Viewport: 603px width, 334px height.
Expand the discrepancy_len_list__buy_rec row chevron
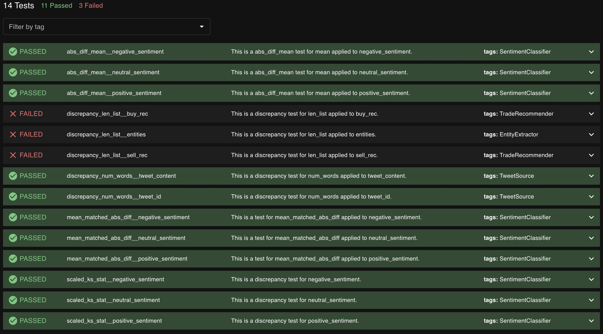point(591,114)
